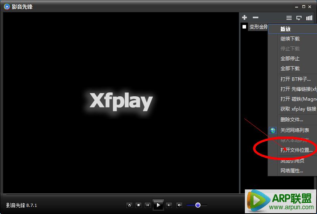Click the volume slider handle

198,205
